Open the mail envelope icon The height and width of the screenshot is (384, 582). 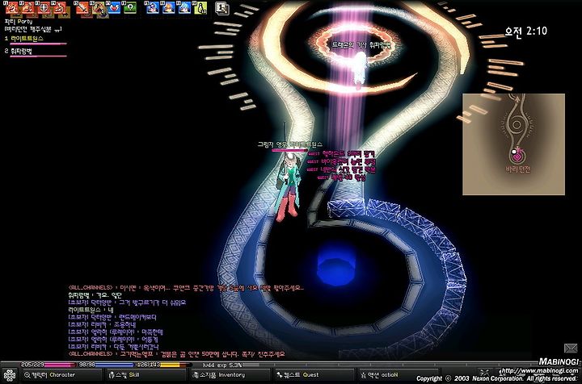click(571, 348)
